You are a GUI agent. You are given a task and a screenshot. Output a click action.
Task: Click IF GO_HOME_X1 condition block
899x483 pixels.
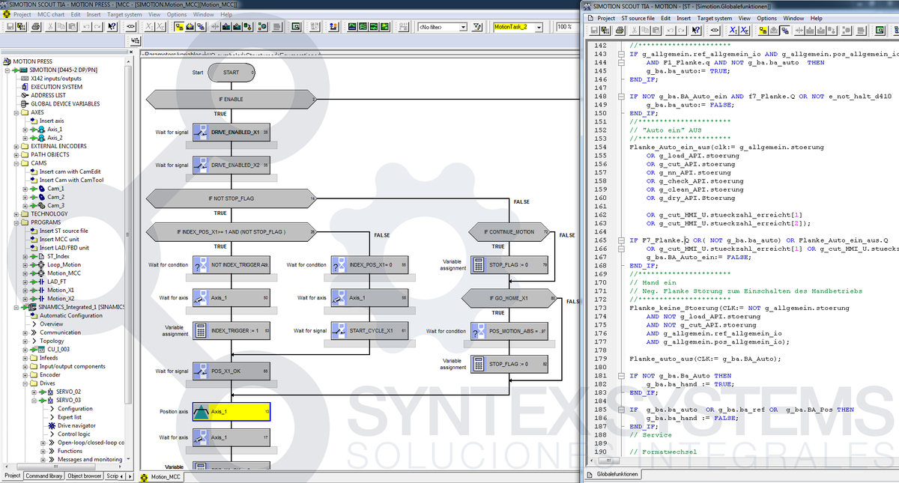coord(509,298)
